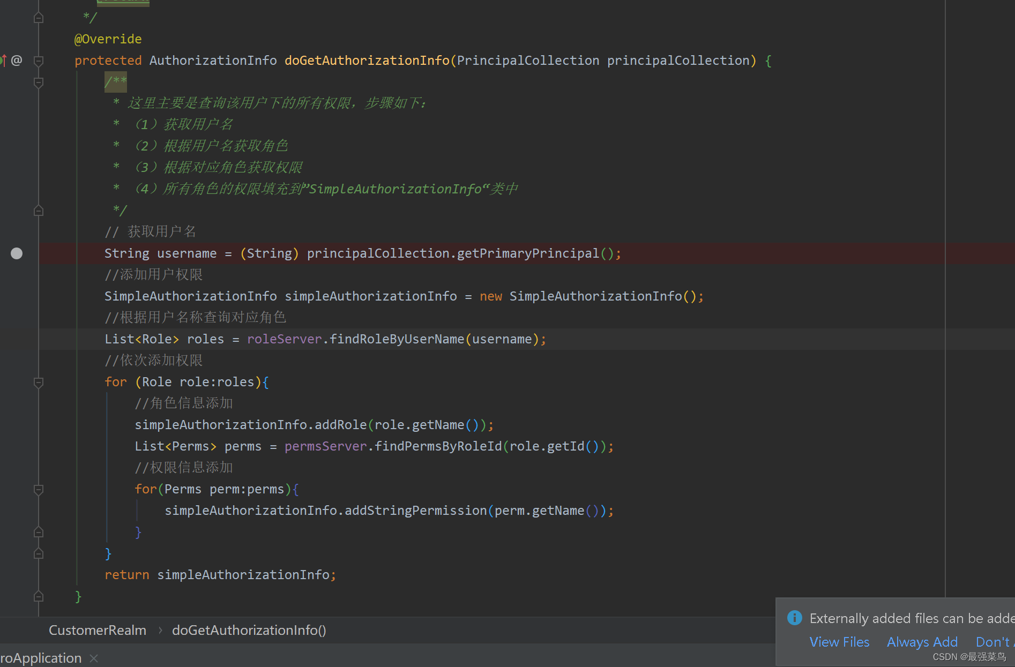The image size is (1015, 667).
Task: Click the roleServer field reference
Action: point(284,339)
